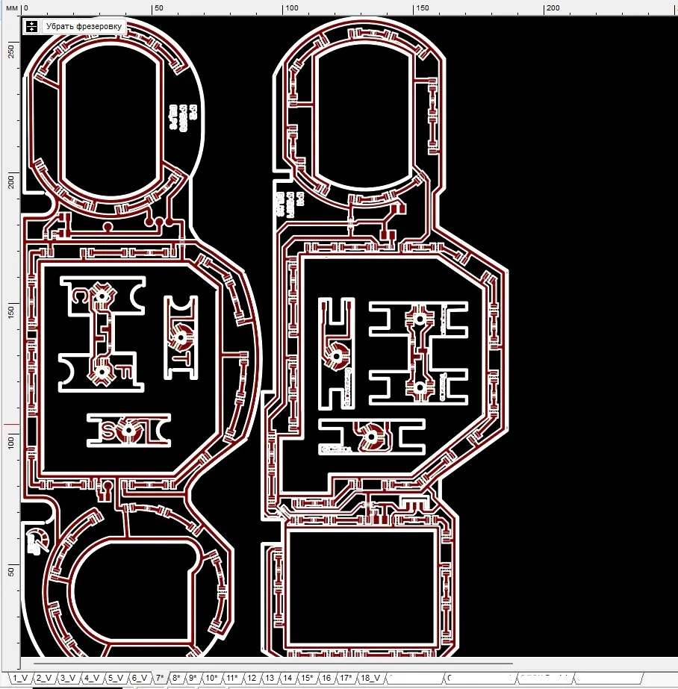Switch to the tab labeled 13

click(x=270, y=679)
